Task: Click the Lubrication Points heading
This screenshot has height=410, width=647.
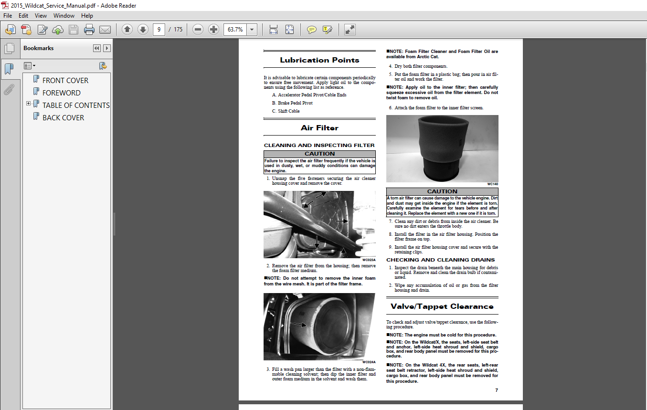Action: [x=319, y=60]
